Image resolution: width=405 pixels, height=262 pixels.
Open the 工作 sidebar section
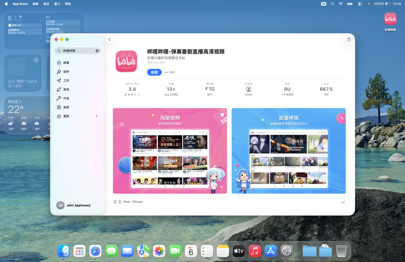point(77,80)
